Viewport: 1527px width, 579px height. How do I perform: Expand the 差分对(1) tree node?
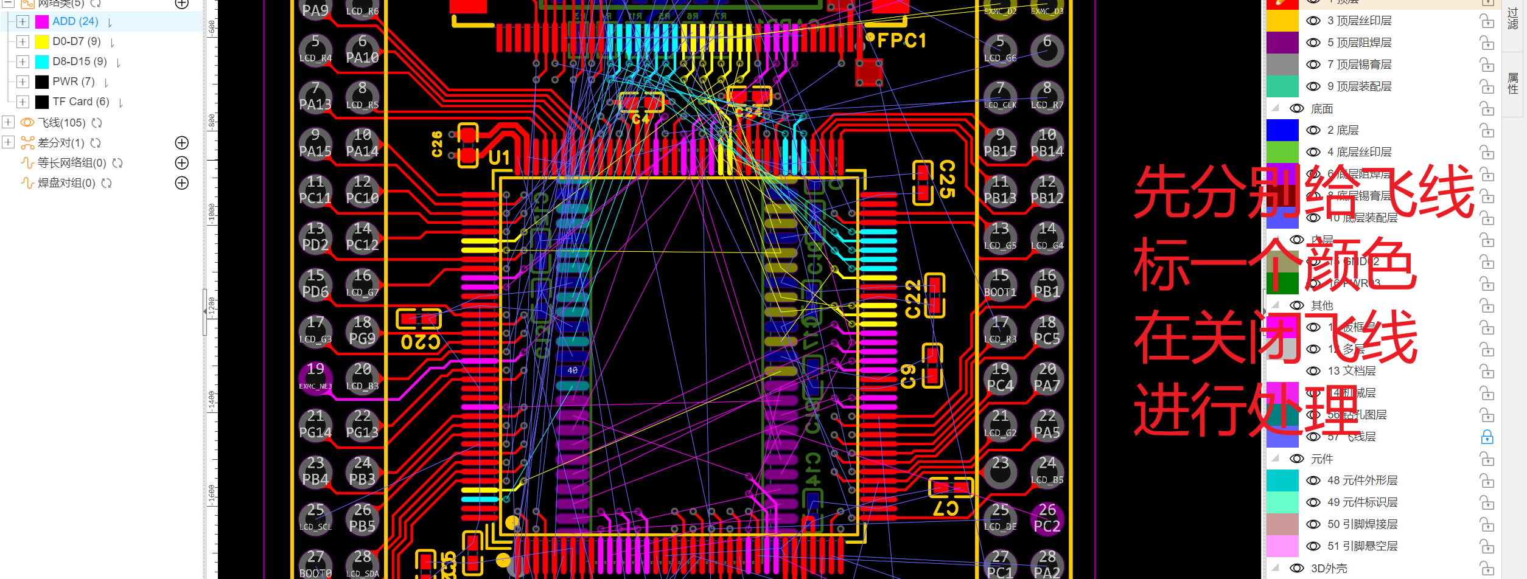click(8, 142)
